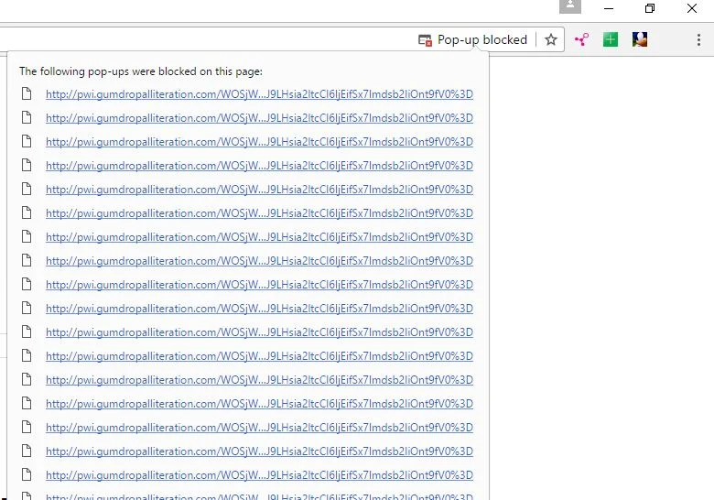Open the fourth blocked pop-up link in list
The width and height of the screenshot is (714, 500).
coord(259,166)
